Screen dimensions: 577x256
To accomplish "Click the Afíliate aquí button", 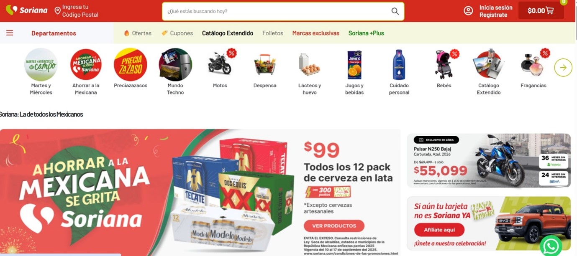I will 439,230.
